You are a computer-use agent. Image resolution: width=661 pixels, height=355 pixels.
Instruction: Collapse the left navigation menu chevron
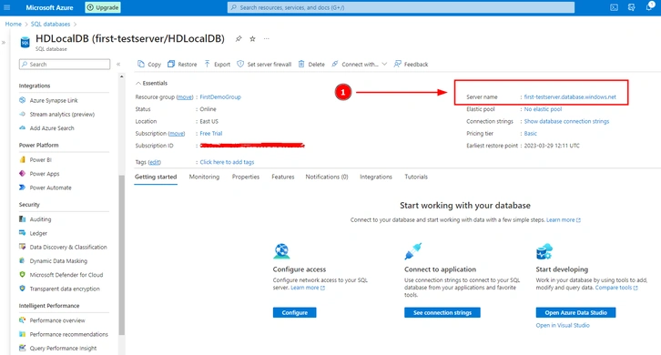tap(118, 64)
